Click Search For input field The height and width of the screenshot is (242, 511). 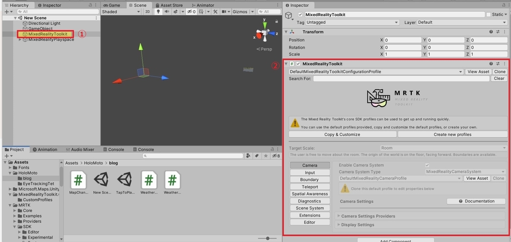(x=402, y=79)
